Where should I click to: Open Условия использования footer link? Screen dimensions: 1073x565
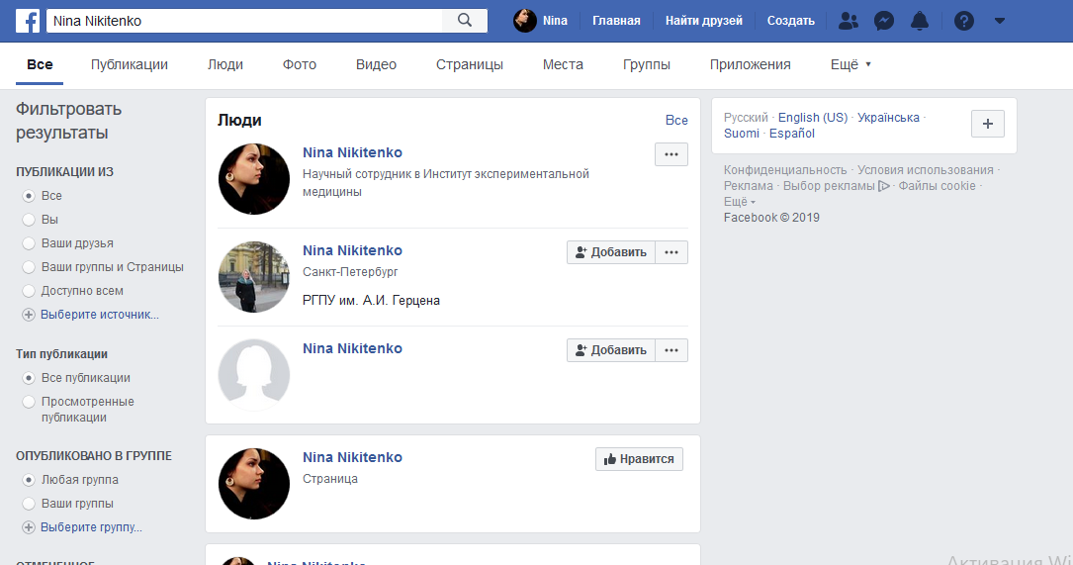pos(926,170)
